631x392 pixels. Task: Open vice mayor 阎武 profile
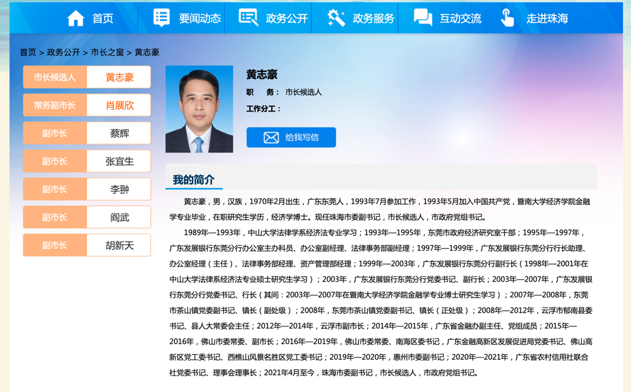click(119, 217)
